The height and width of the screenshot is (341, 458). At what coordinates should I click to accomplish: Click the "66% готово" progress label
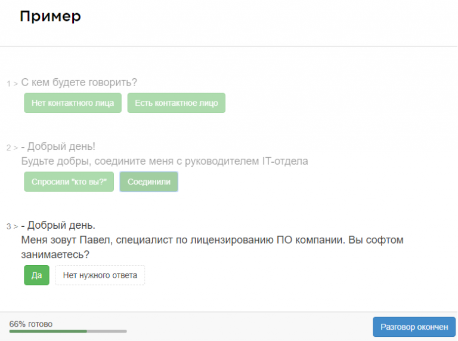click(31, 324)
